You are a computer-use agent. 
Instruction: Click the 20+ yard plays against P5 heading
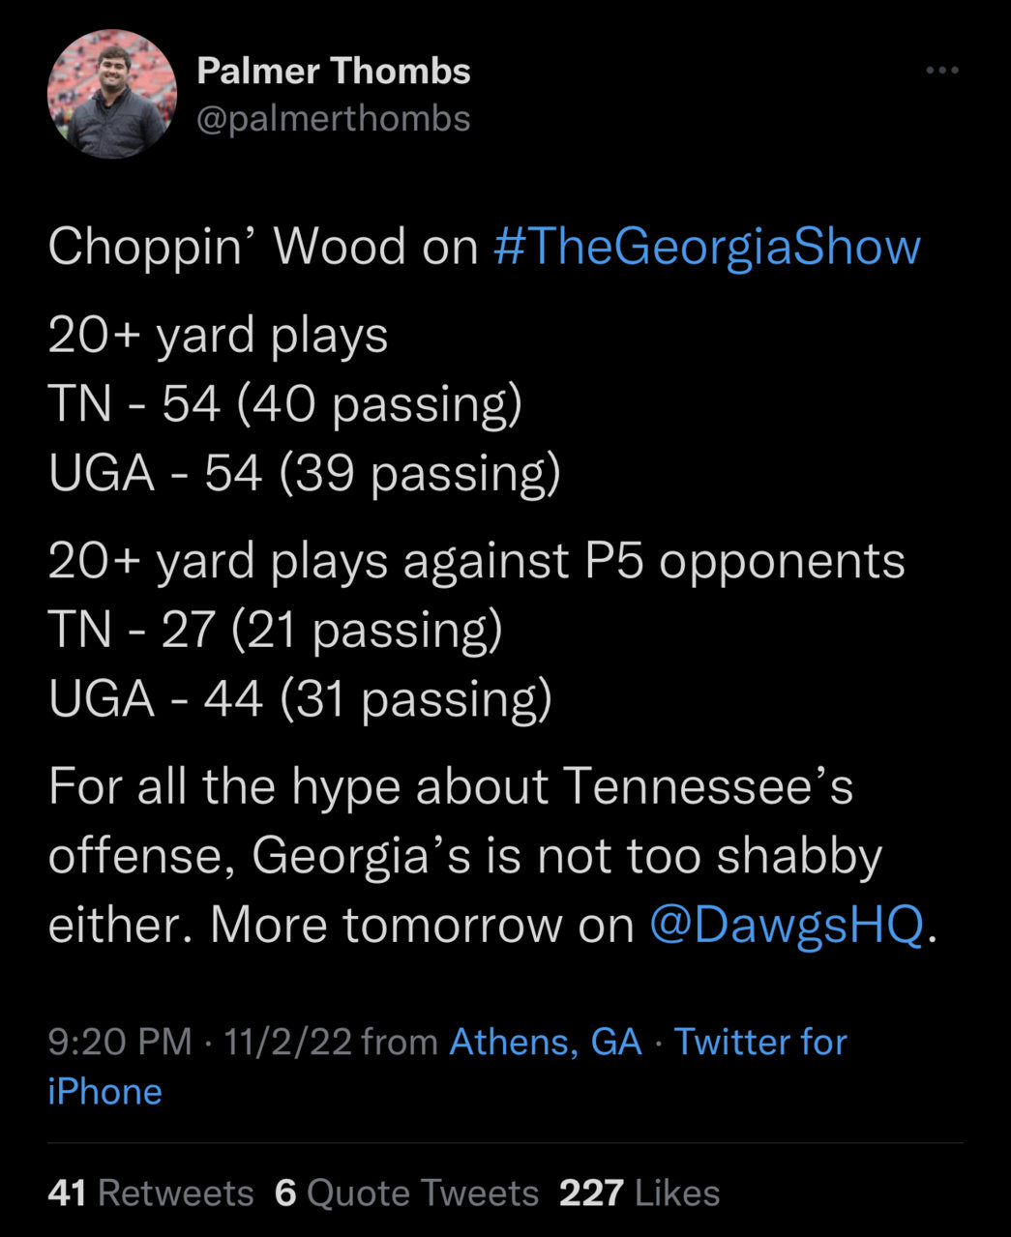click(476, 562)
